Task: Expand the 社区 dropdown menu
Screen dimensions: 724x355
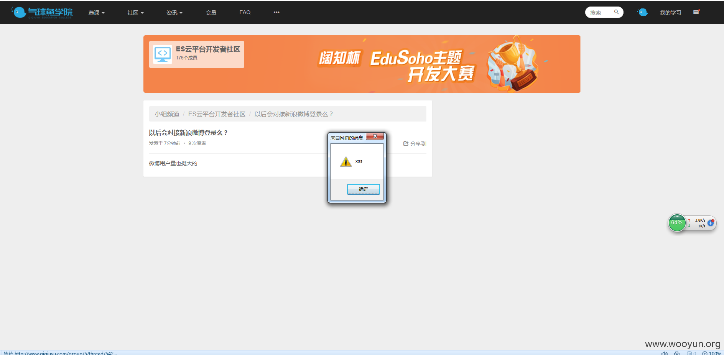Action: 135,13
